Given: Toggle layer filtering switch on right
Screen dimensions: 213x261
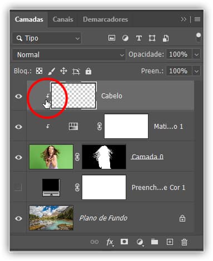Looking at the screenshot, I should pos(199,37).
